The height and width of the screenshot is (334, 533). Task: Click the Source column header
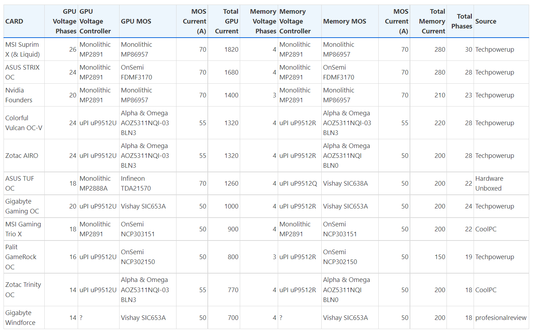click(x=486, y=21)
